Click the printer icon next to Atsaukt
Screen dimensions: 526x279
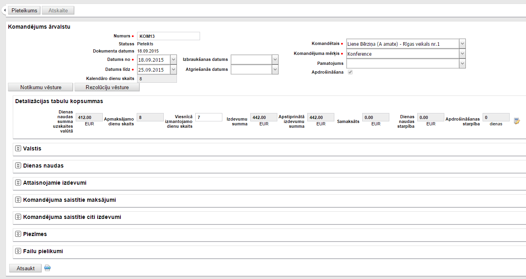(47, 268)
